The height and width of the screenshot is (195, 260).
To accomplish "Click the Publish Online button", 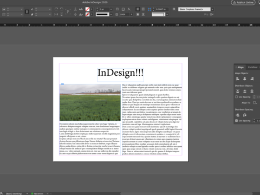I will [243, 3].
